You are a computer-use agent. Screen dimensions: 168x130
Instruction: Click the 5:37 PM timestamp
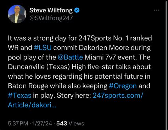[18, 124]
